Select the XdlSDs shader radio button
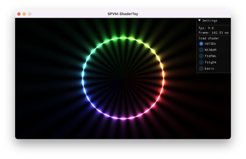 point(201,44)
